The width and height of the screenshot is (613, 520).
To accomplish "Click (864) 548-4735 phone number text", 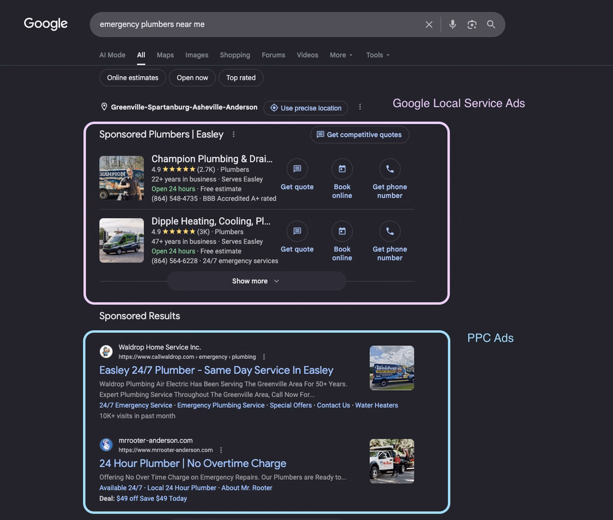I will pos(174,198).
